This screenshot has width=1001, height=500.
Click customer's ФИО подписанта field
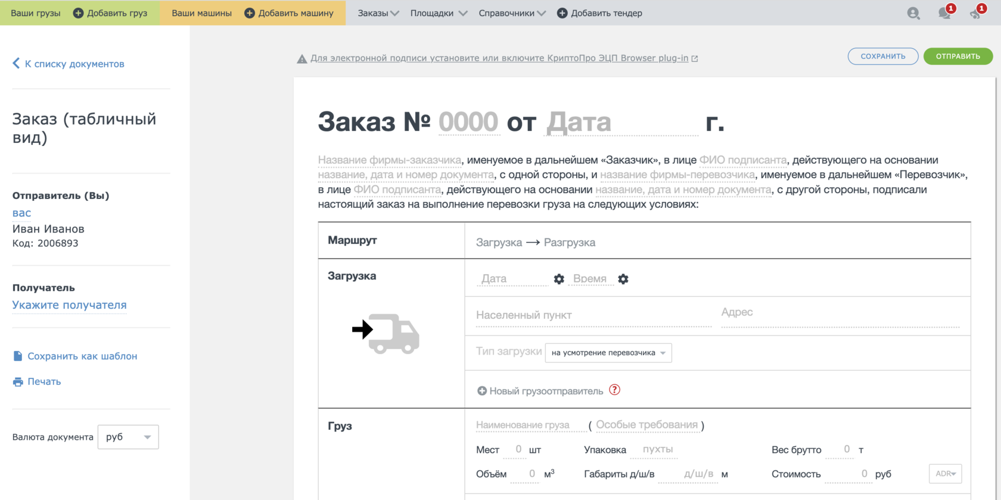(743, 160)
